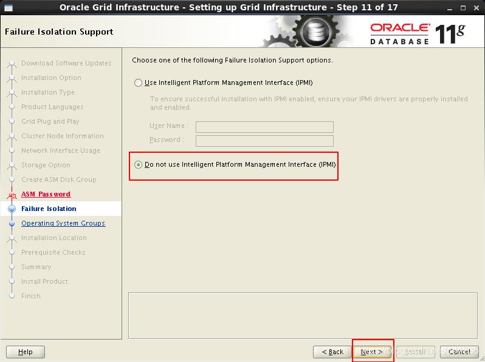Click Prerequisite Checks step

53,252
